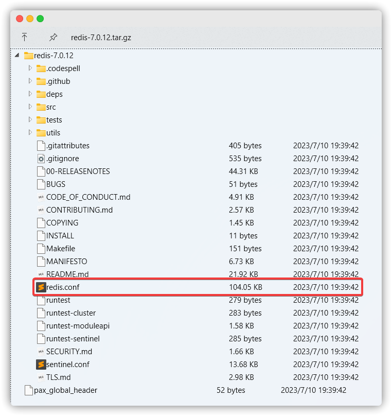Click the runtest-moduleapi file icon
Screen dimensions: 392x416
click(41, 326)
